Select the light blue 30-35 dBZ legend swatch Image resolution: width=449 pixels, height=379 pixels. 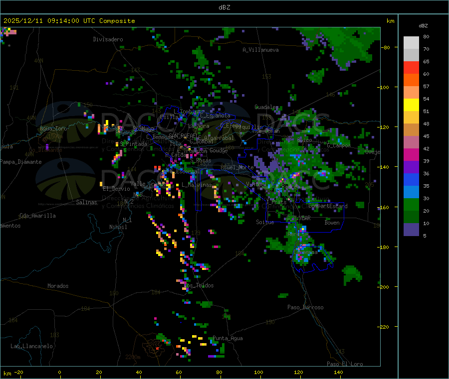(x=411, y=192)
